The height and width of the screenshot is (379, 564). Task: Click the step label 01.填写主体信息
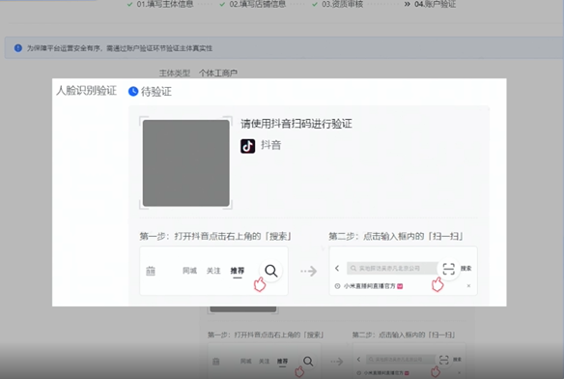click(165, 4)
